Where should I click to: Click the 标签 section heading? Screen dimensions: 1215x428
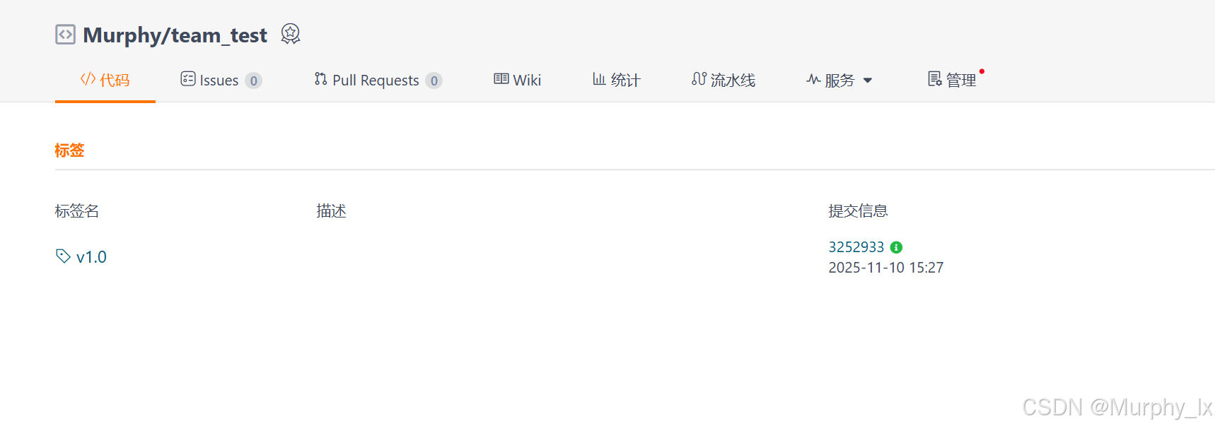69,150
